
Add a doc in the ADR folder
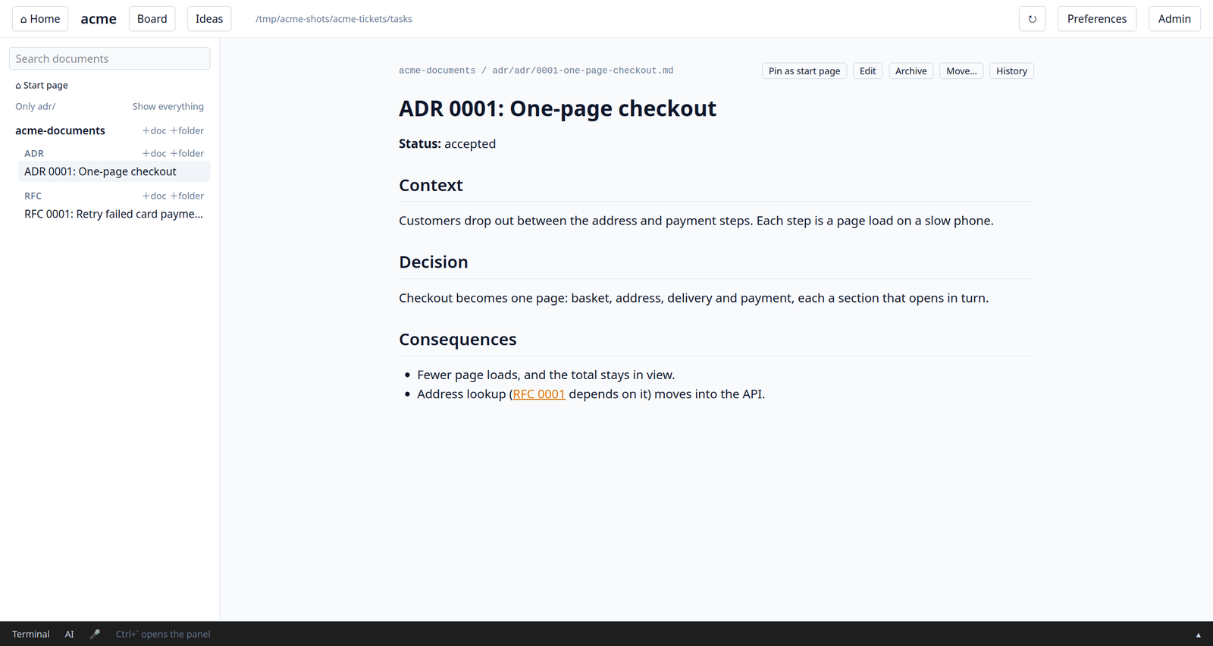click(154, 153)
